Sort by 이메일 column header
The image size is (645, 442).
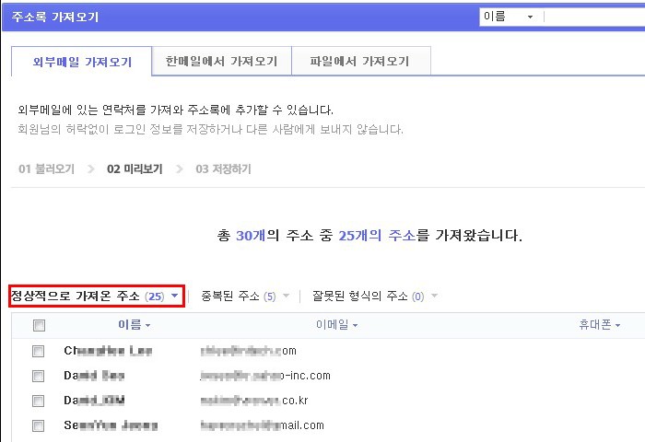pyautogui.click(x=336, y=325)
